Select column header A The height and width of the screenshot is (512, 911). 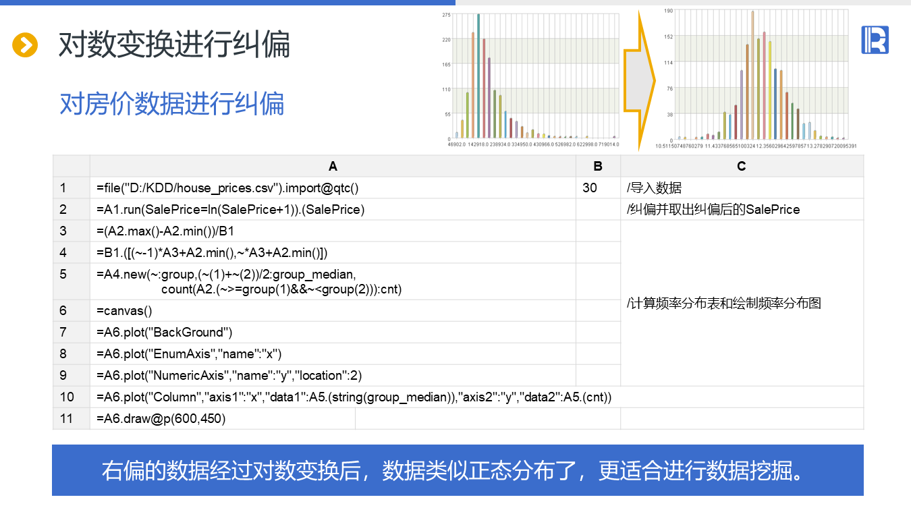point(333,166)
